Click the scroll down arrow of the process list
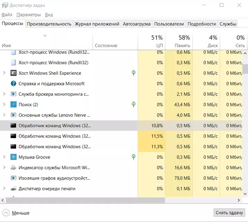248x222 pixels. coord(245,194)
